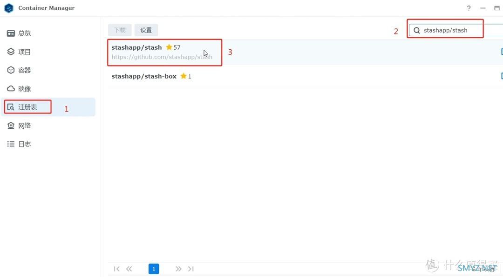The image size is (503, 277).
Task: Open 日志 logs in sidebar
Action: (x=48, y=144)
